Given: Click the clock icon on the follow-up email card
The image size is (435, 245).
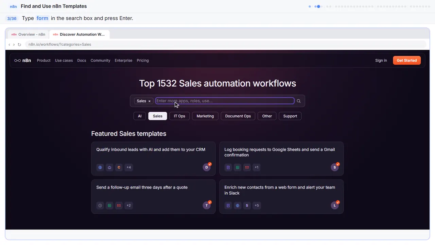Looking at the screenshot, I should [x=100, y=206].
